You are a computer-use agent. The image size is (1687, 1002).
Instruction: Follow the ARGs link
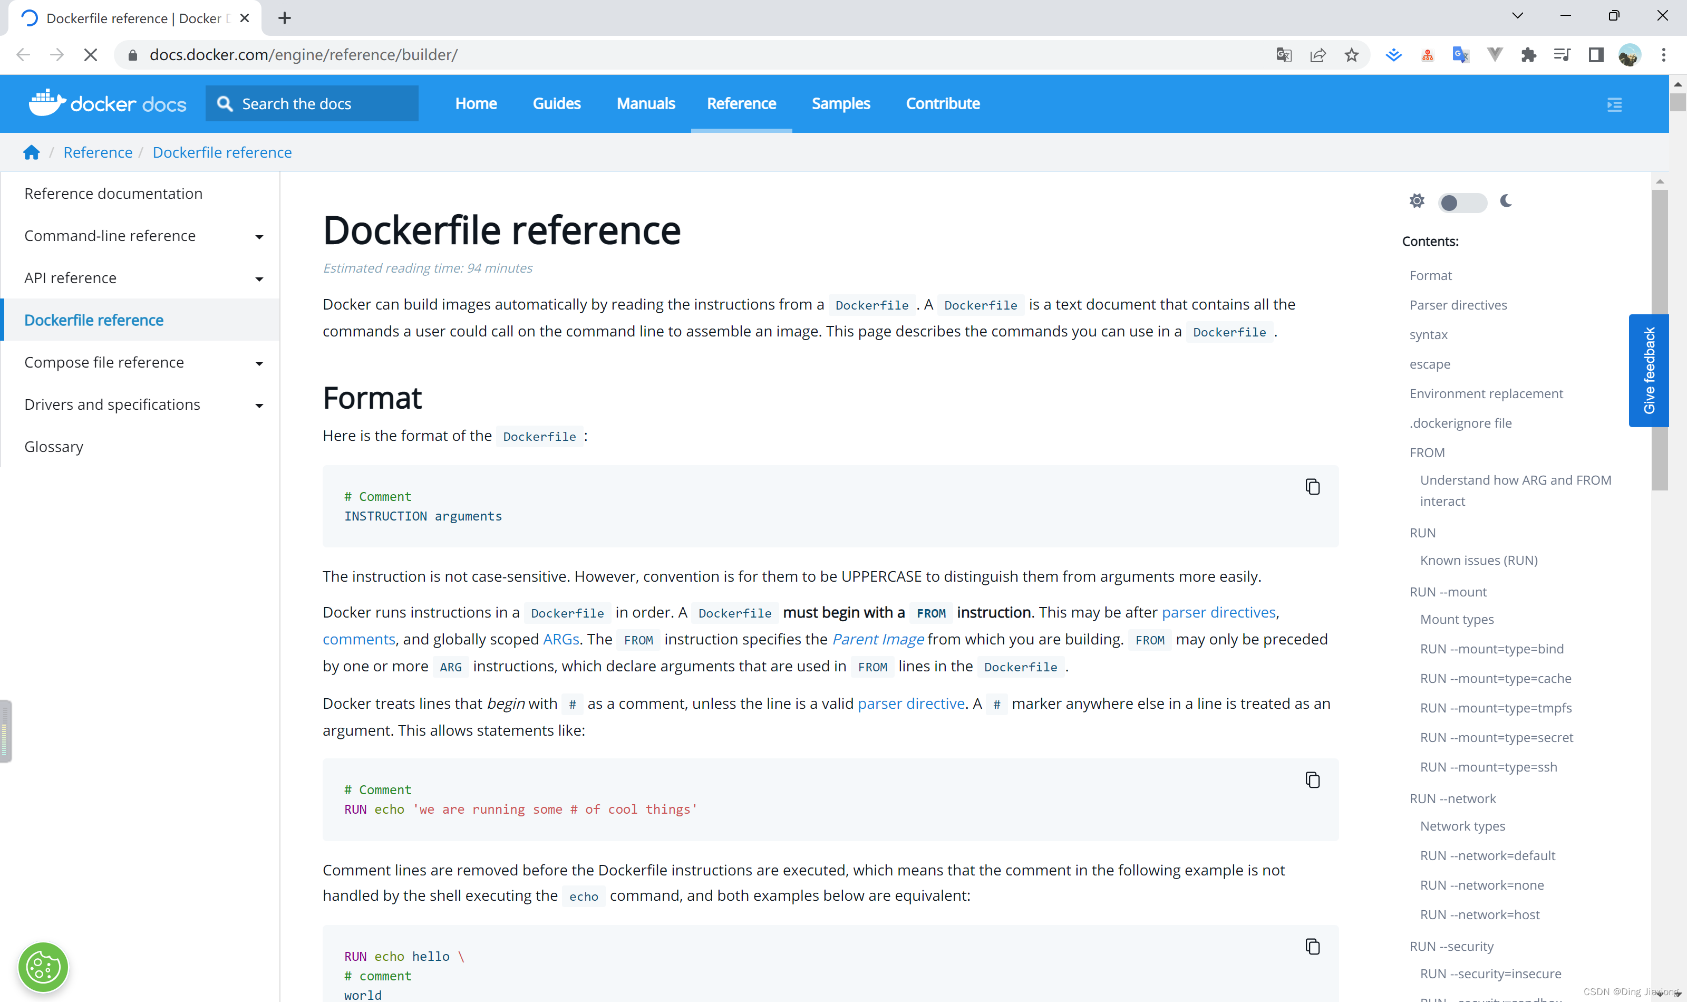pos(561,639)
